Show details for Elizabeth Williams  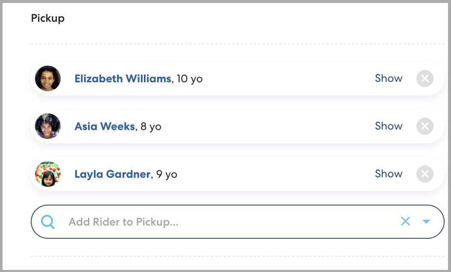pyautogui.click(x=388, y=78)
